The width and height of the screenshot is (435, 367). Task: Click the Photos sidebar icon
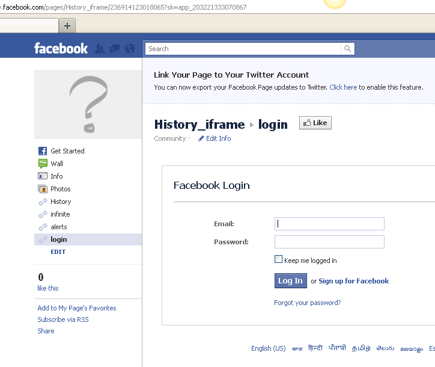(43, 189)
